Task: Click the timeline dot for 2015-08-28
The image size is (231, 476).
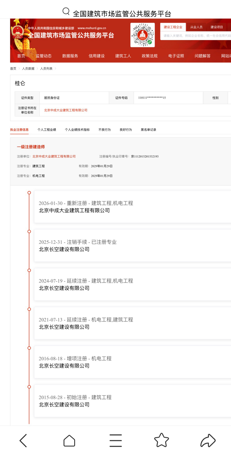Action: [x=29, y=387]
